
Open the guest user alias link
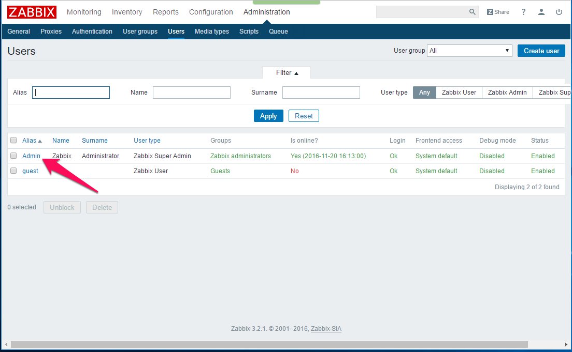pyautogui.click(x=30, y=171)
